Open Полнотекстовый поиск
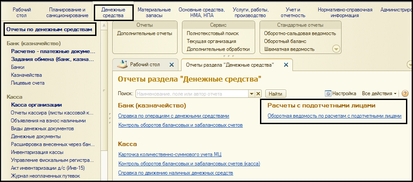This screenshot has height=182, width=413. click(213, 33)
